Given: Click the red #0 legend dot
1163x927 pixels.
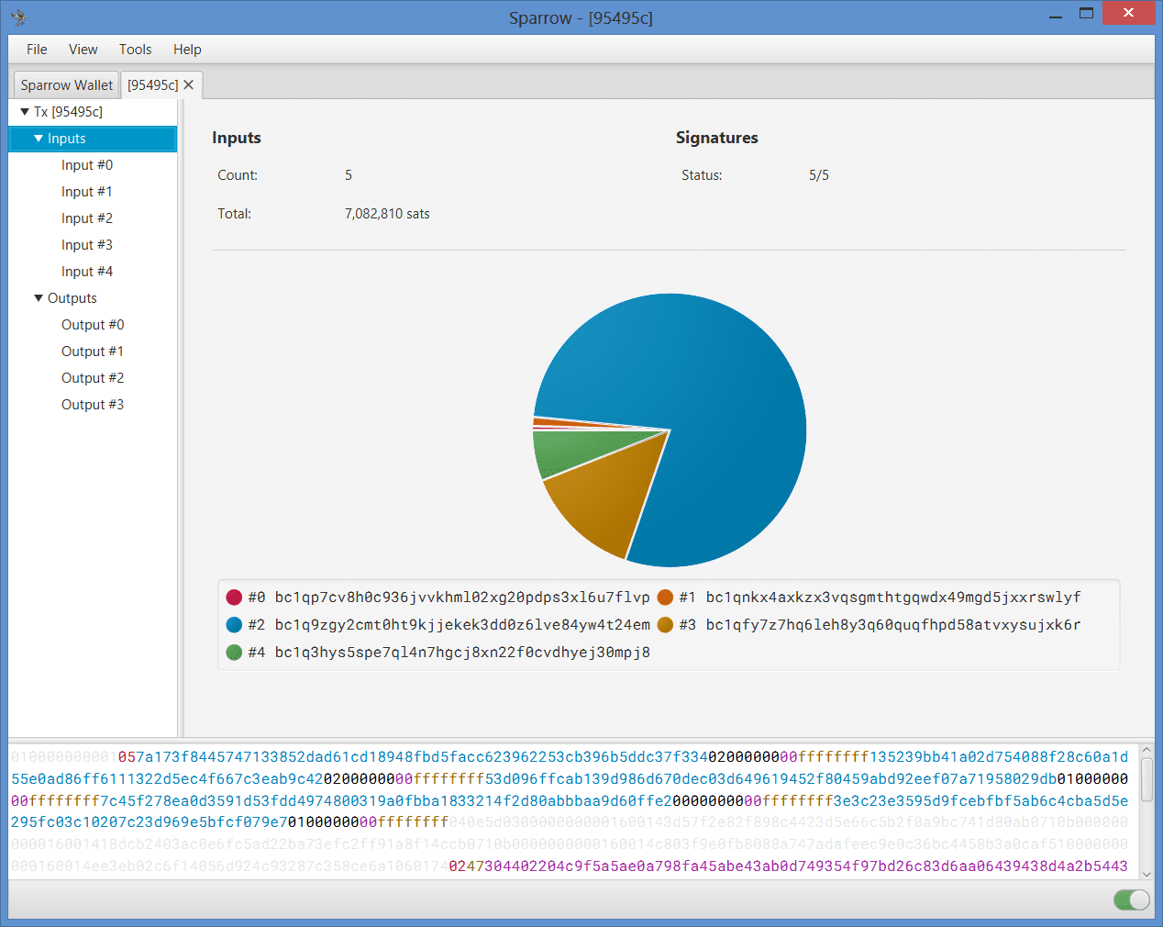Looking at the screenshot, I should tap(234, 598).
